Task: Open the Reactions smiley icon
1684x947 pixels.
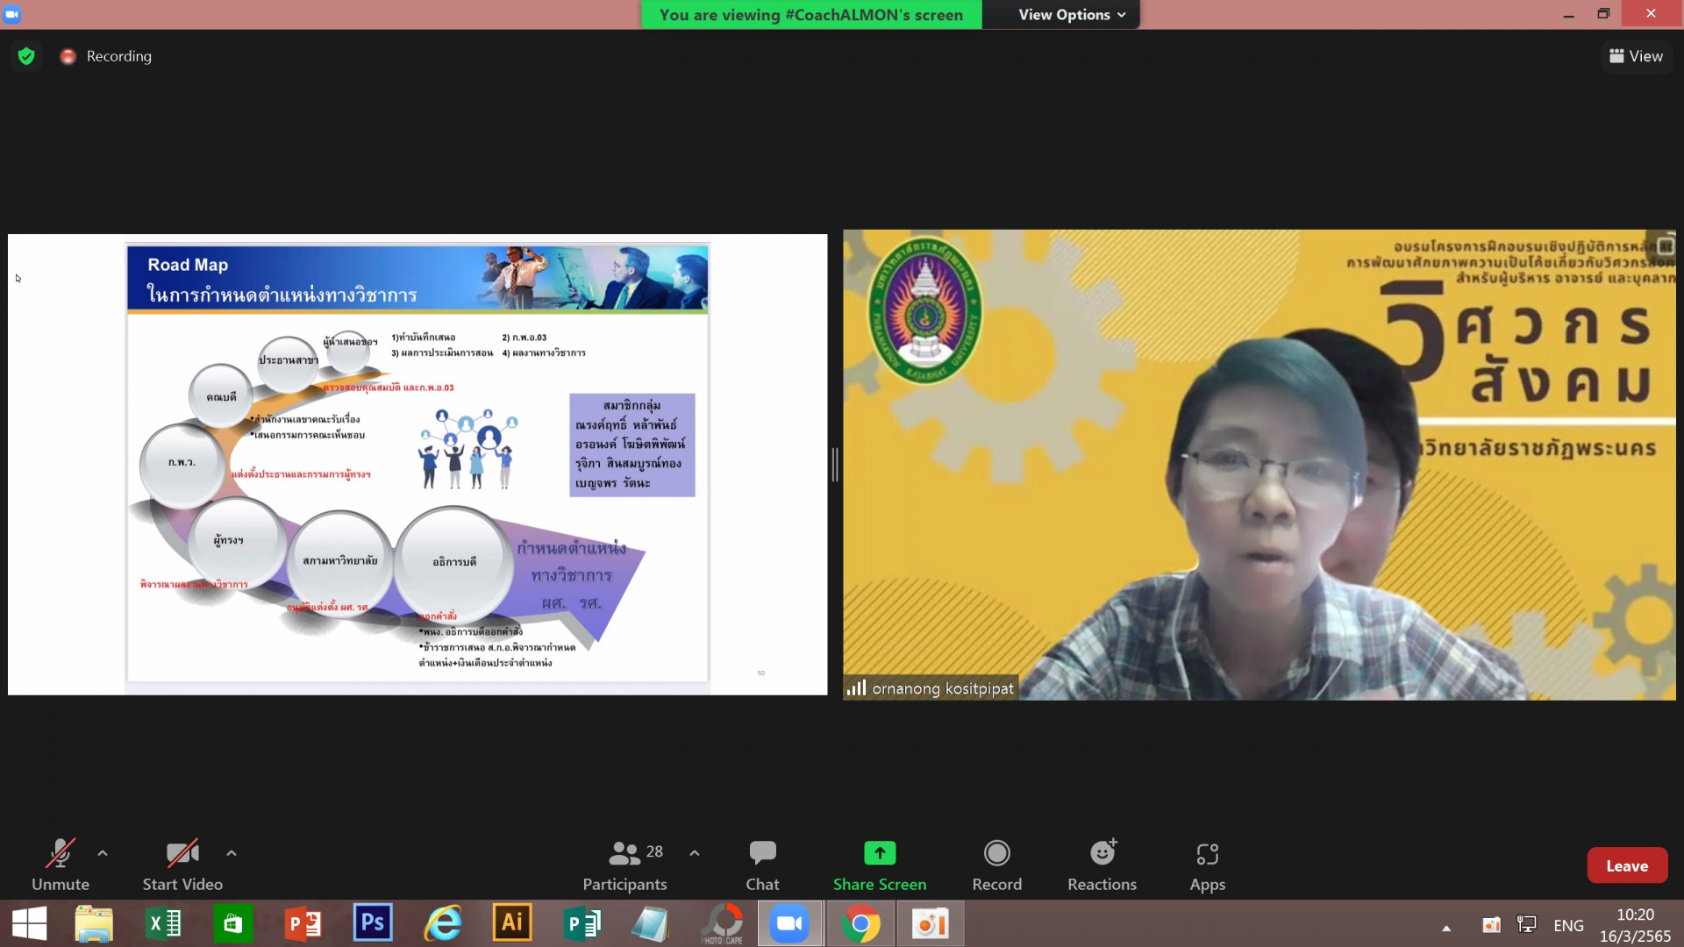Action: click(x=1102, y=853)
